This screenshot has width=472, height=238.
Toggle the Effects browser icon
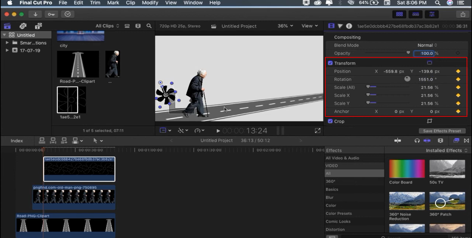[456, 141]
